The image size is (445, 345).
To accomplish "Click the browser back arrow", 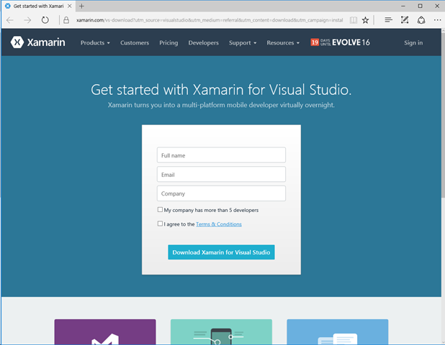I will point(10,20).
